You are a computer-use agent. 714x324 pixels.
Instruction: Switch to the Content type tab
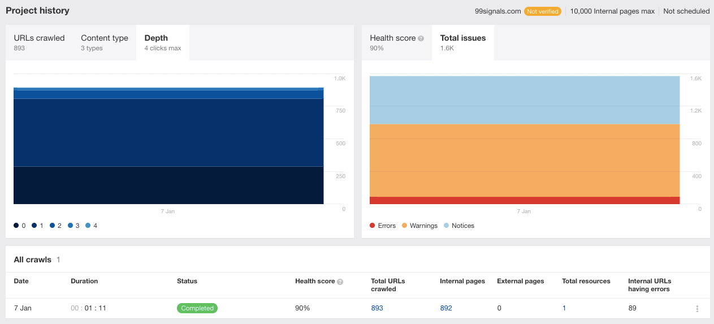tap(105, 42)
